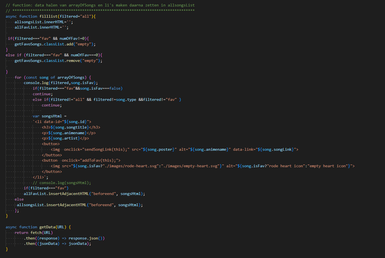Click addToFav(this) onclick attribute
Screen dimensions: 385x258
tap(90, 161)
